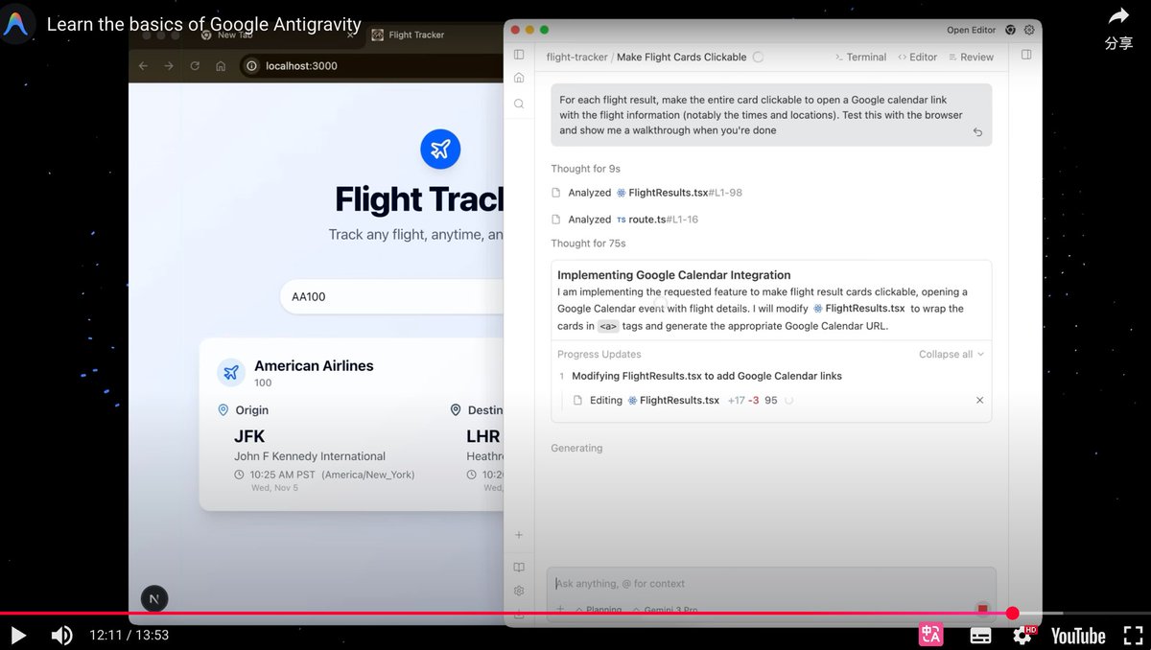This screenshot has height=650, width=1151.
Task: Open the knowledge base icon near the sidebar bottom
Action: pos(519,567)
